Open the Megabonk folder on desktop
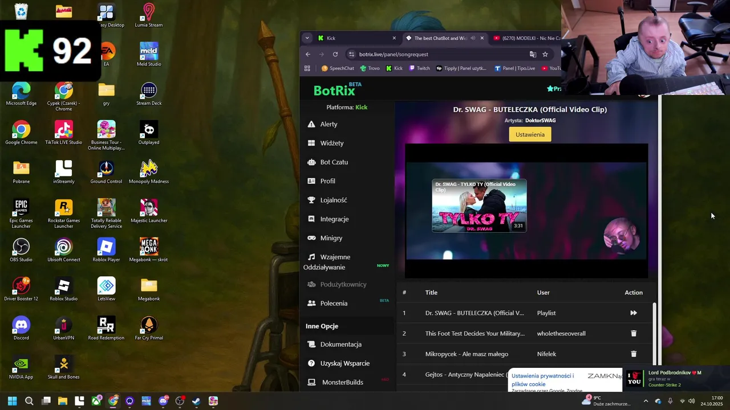The image size is (730, 410). 149,289
